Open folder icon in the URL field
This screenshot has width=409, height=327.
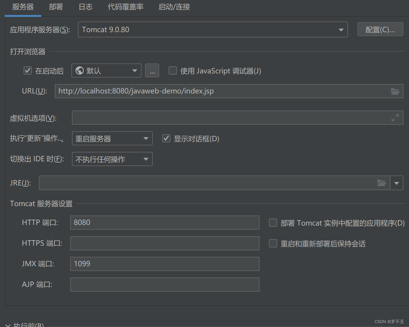pyautogui.click(x=395, y=91)
